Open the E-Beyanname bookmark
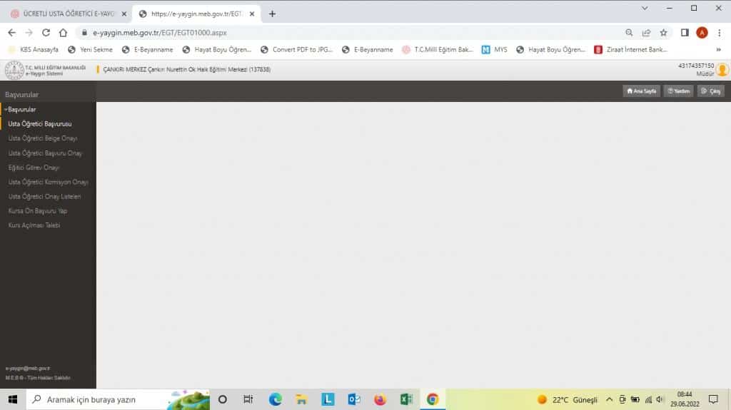The image size is (731, 410). pos(147,50)
